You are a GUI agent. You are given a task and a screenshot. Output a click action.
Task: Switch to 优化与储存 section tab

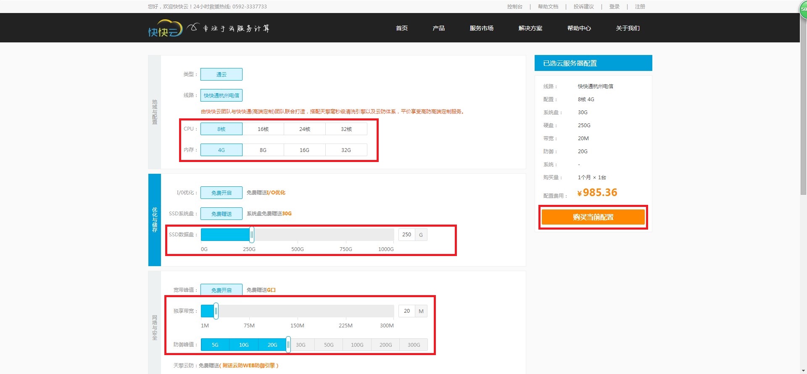[x=155, y=220]
